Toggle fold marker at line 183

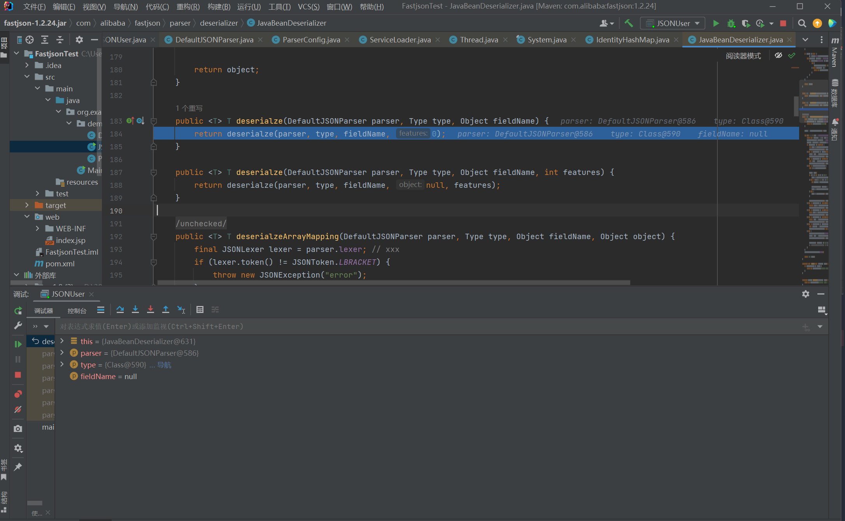coord(154,121)
